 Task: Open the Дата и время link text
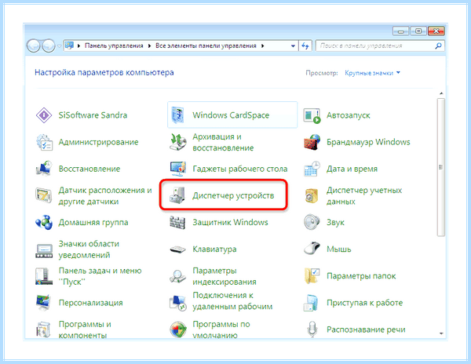point(352,169)
